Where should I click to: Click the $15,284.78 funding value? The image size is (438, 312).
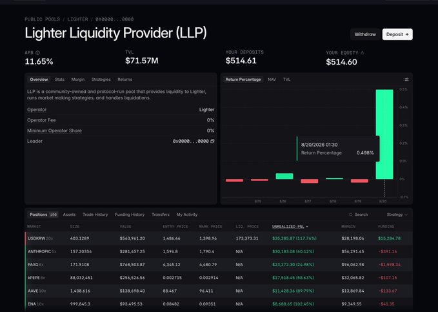pyautogui.click(x=389, y=238)
